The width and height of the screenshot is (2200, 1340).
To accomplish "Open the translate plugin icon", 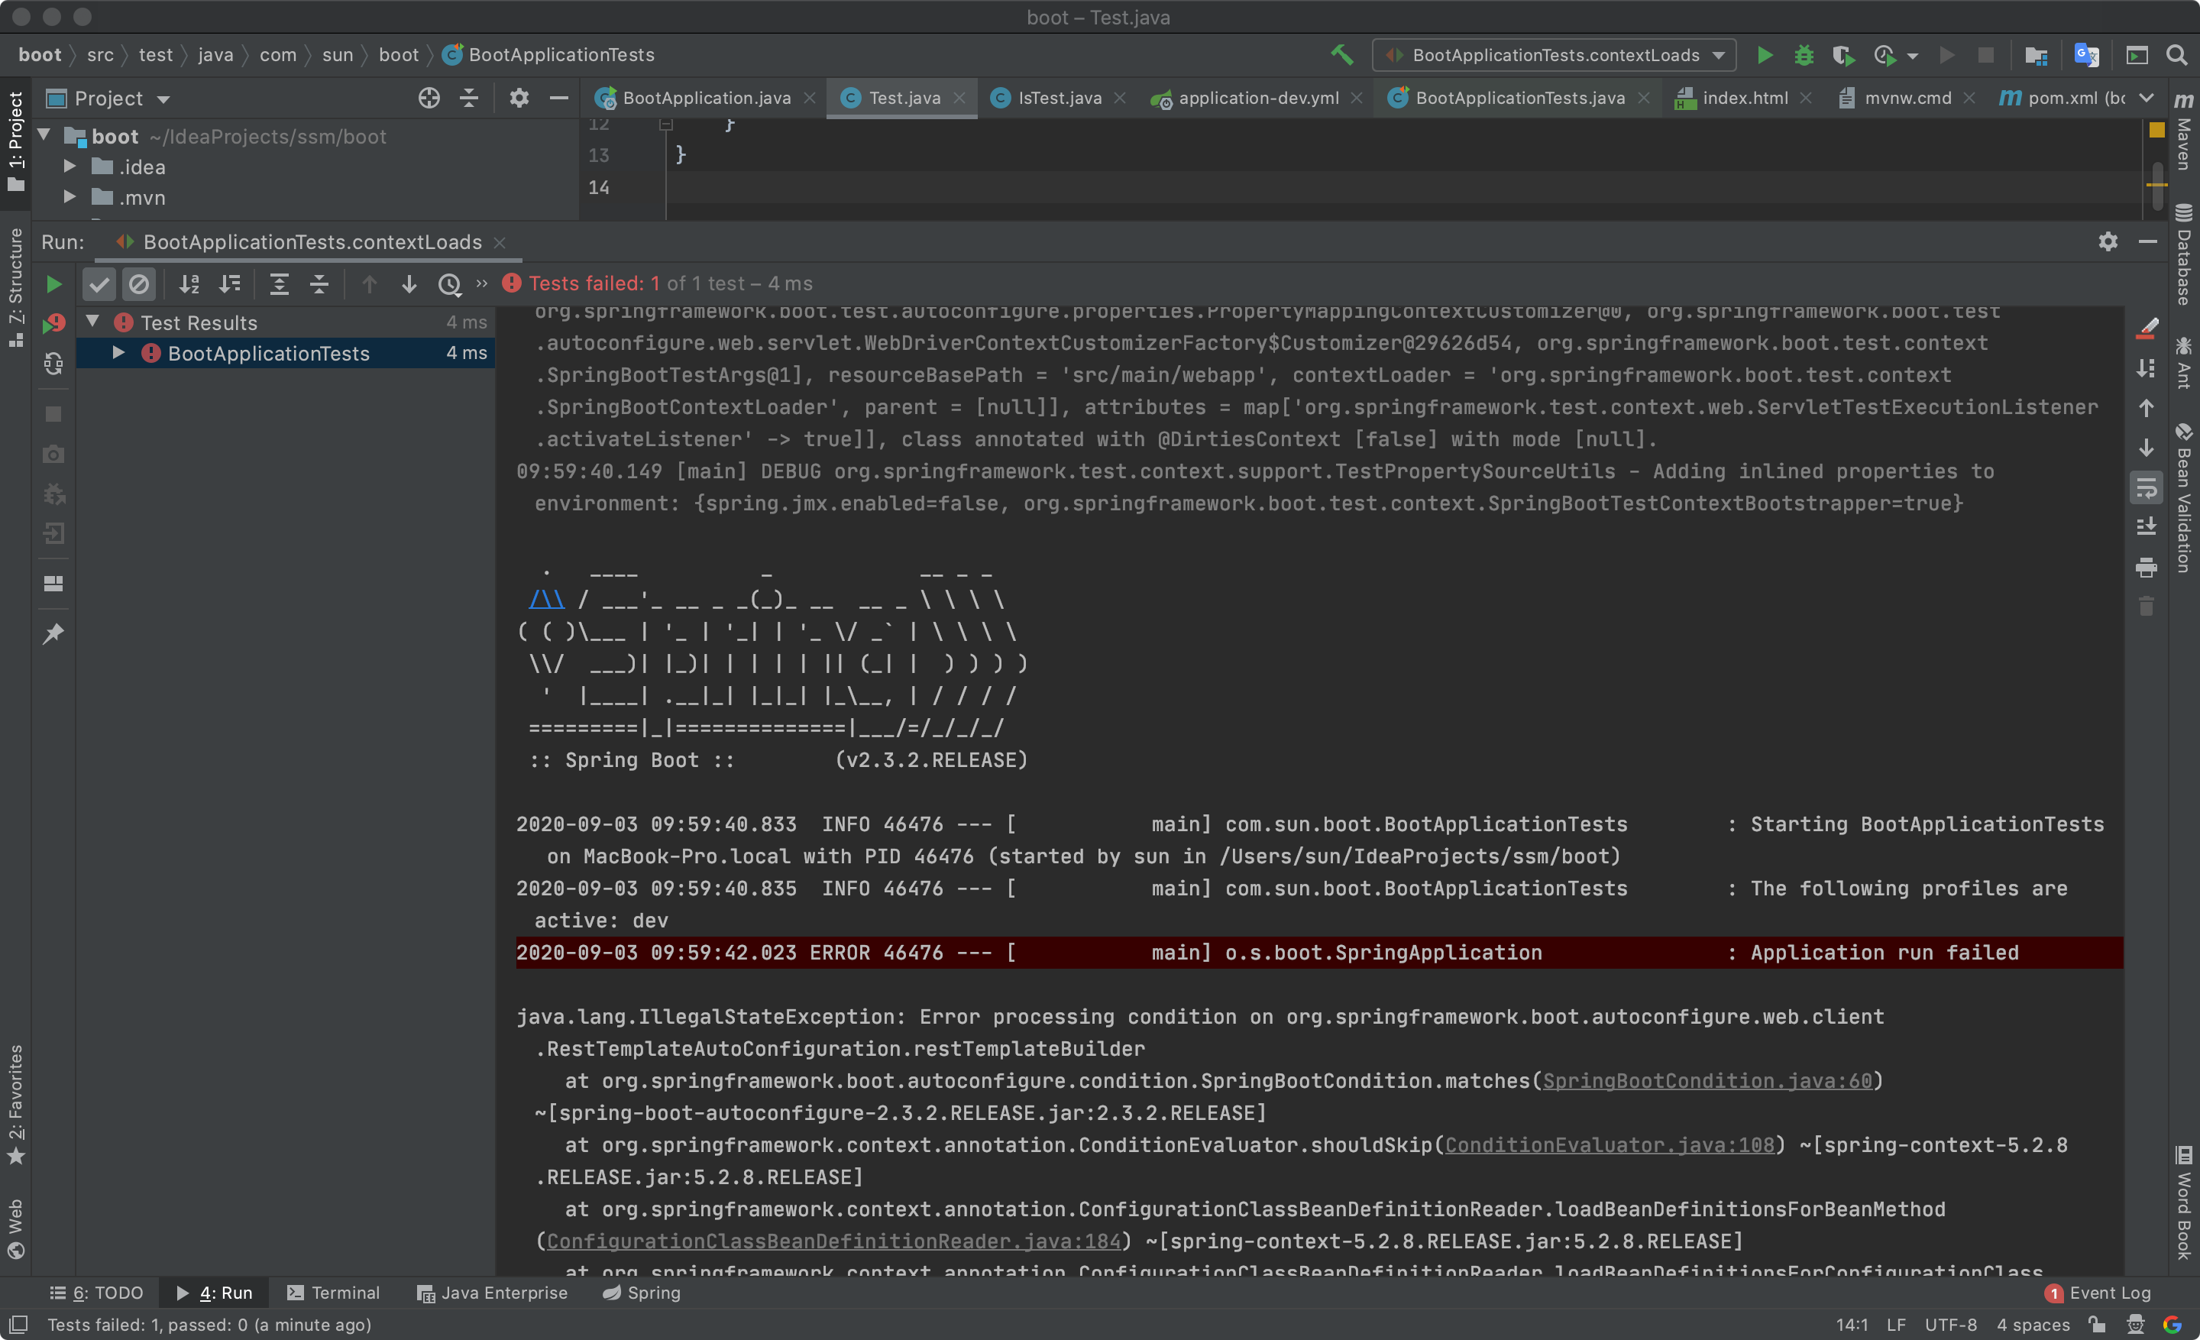I will [x=2087, y=54].
